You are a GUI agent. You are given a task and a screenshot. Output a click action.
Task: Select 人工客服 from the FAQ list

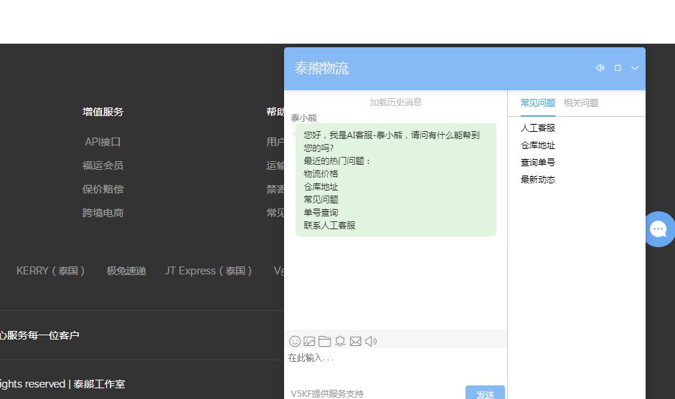click(538, 128)
